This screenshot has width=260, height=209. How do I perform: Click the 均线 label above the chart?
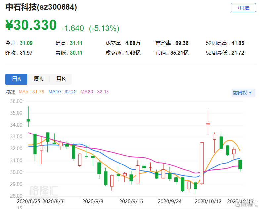tap(10, 92)
